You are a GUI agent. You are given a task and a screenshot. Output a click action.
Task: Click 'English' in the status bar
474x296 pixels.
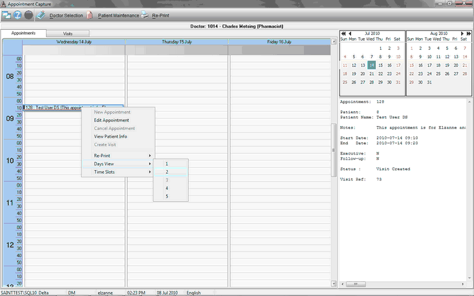193,293
